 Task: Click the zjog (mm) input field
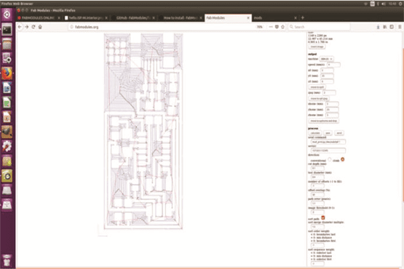[x=329, y=92]
